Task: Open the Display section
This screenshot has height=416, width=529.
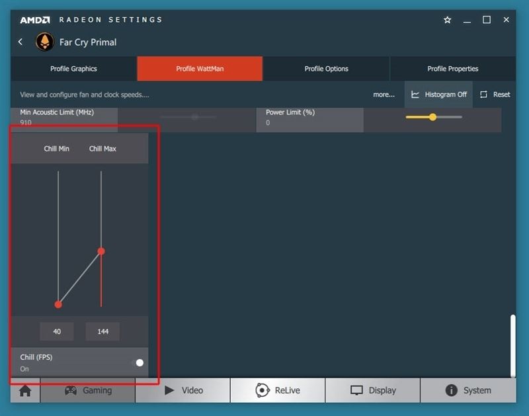Action: coord(373,390)
